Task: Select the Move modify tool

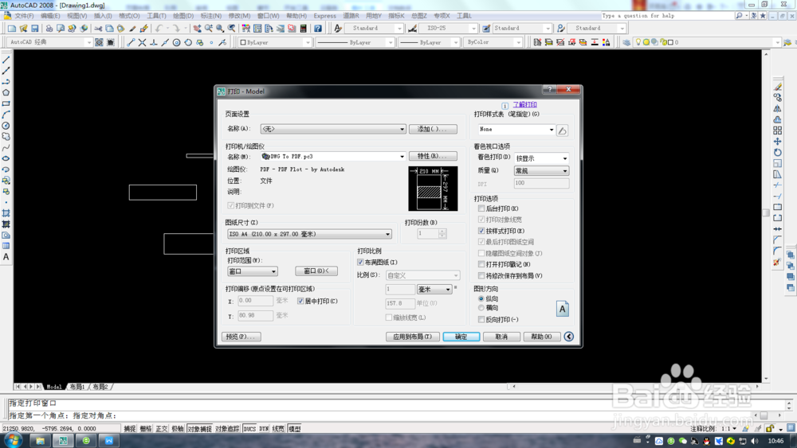Action: [778, 142]
